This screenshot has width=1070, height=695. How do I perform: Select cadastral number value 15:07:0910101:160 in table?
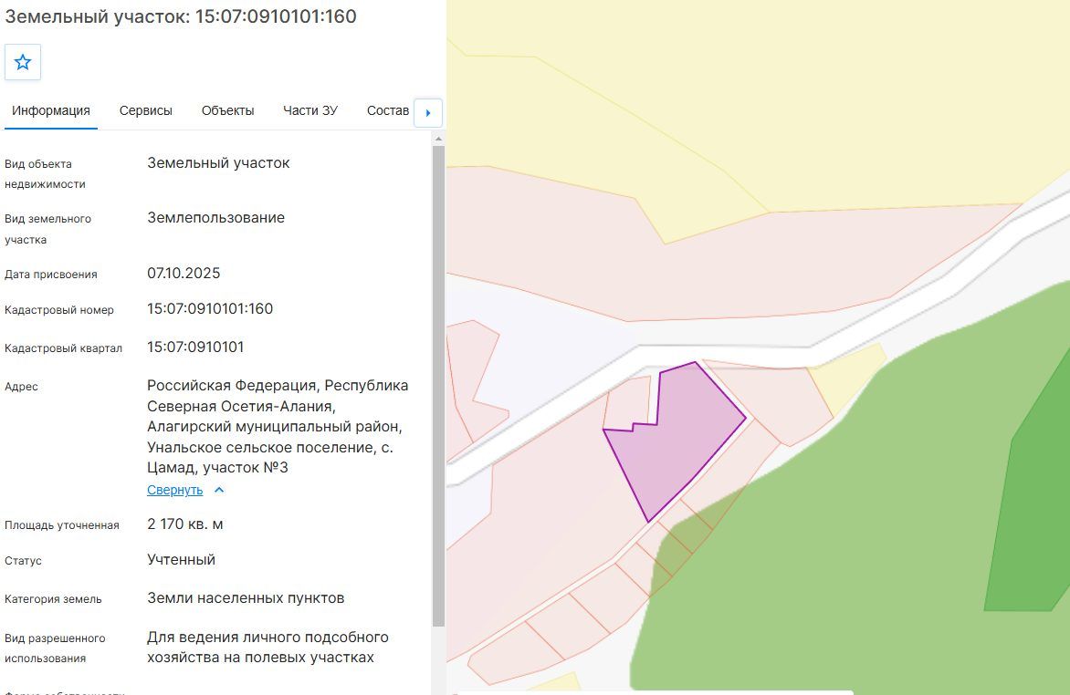[x=210, y=308]
